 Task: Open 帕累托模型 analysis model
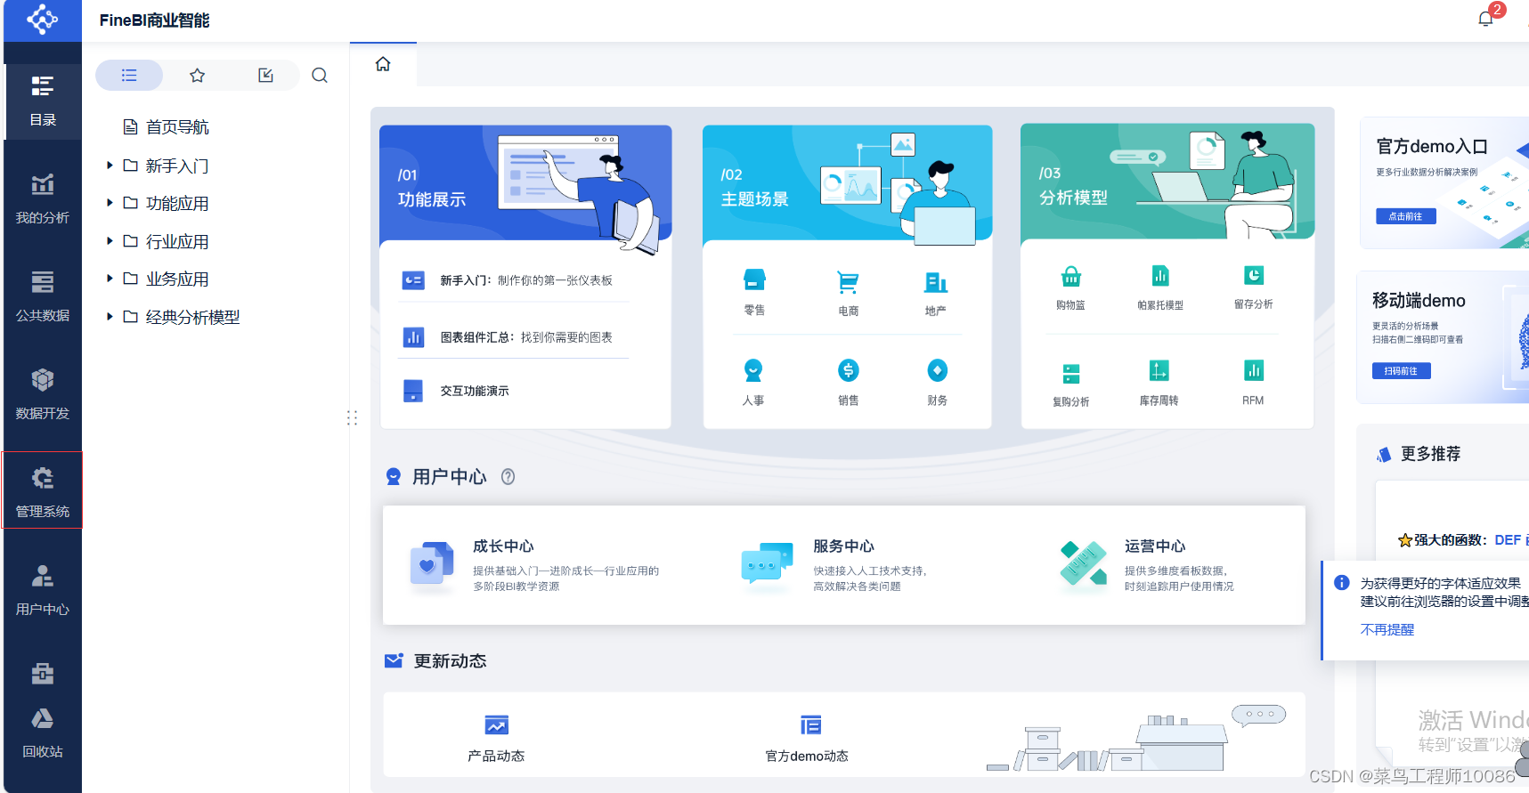pyautogui.click(x=1160, y=287)
